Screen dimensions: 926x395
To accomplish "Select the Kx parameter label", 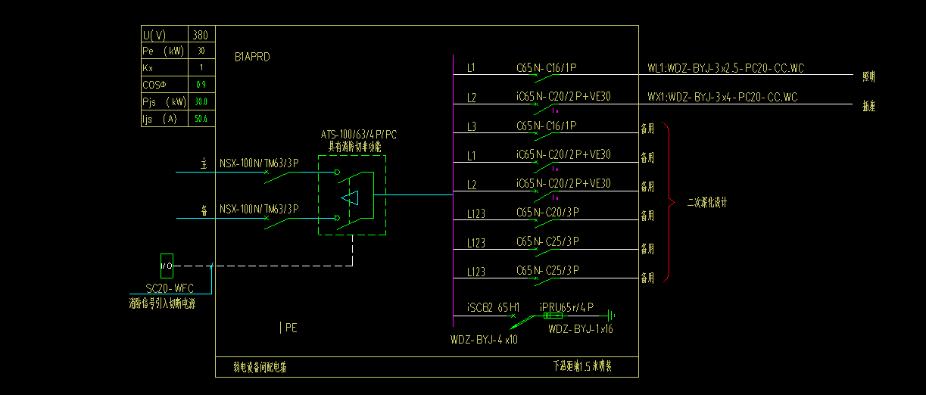I will click(149, 68).
